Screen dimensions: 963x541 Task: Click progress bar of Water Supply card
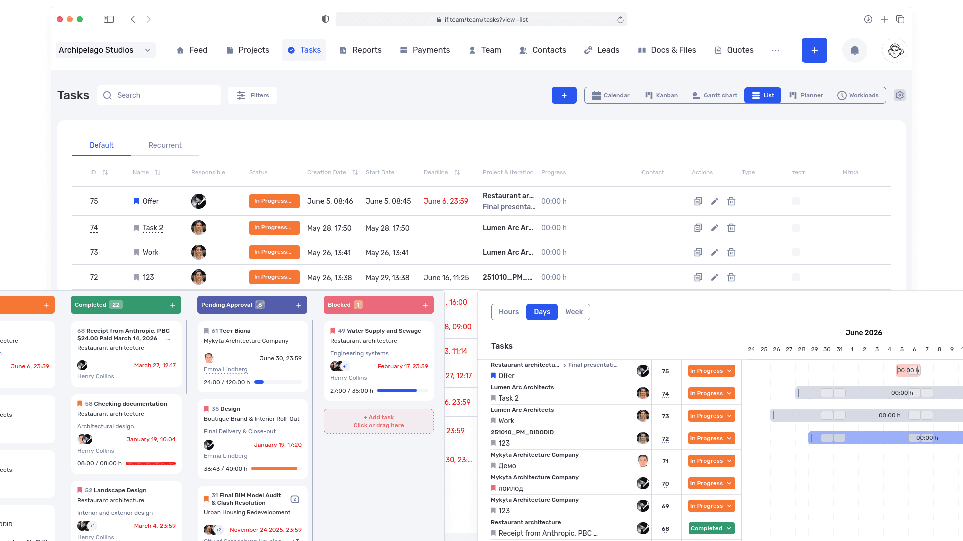403,391
